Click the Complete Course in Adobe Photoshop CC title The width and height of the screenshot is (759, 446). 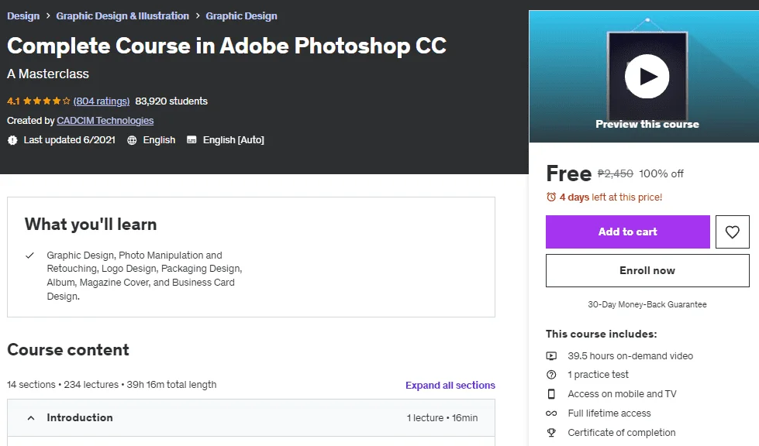tap(226, 46)
